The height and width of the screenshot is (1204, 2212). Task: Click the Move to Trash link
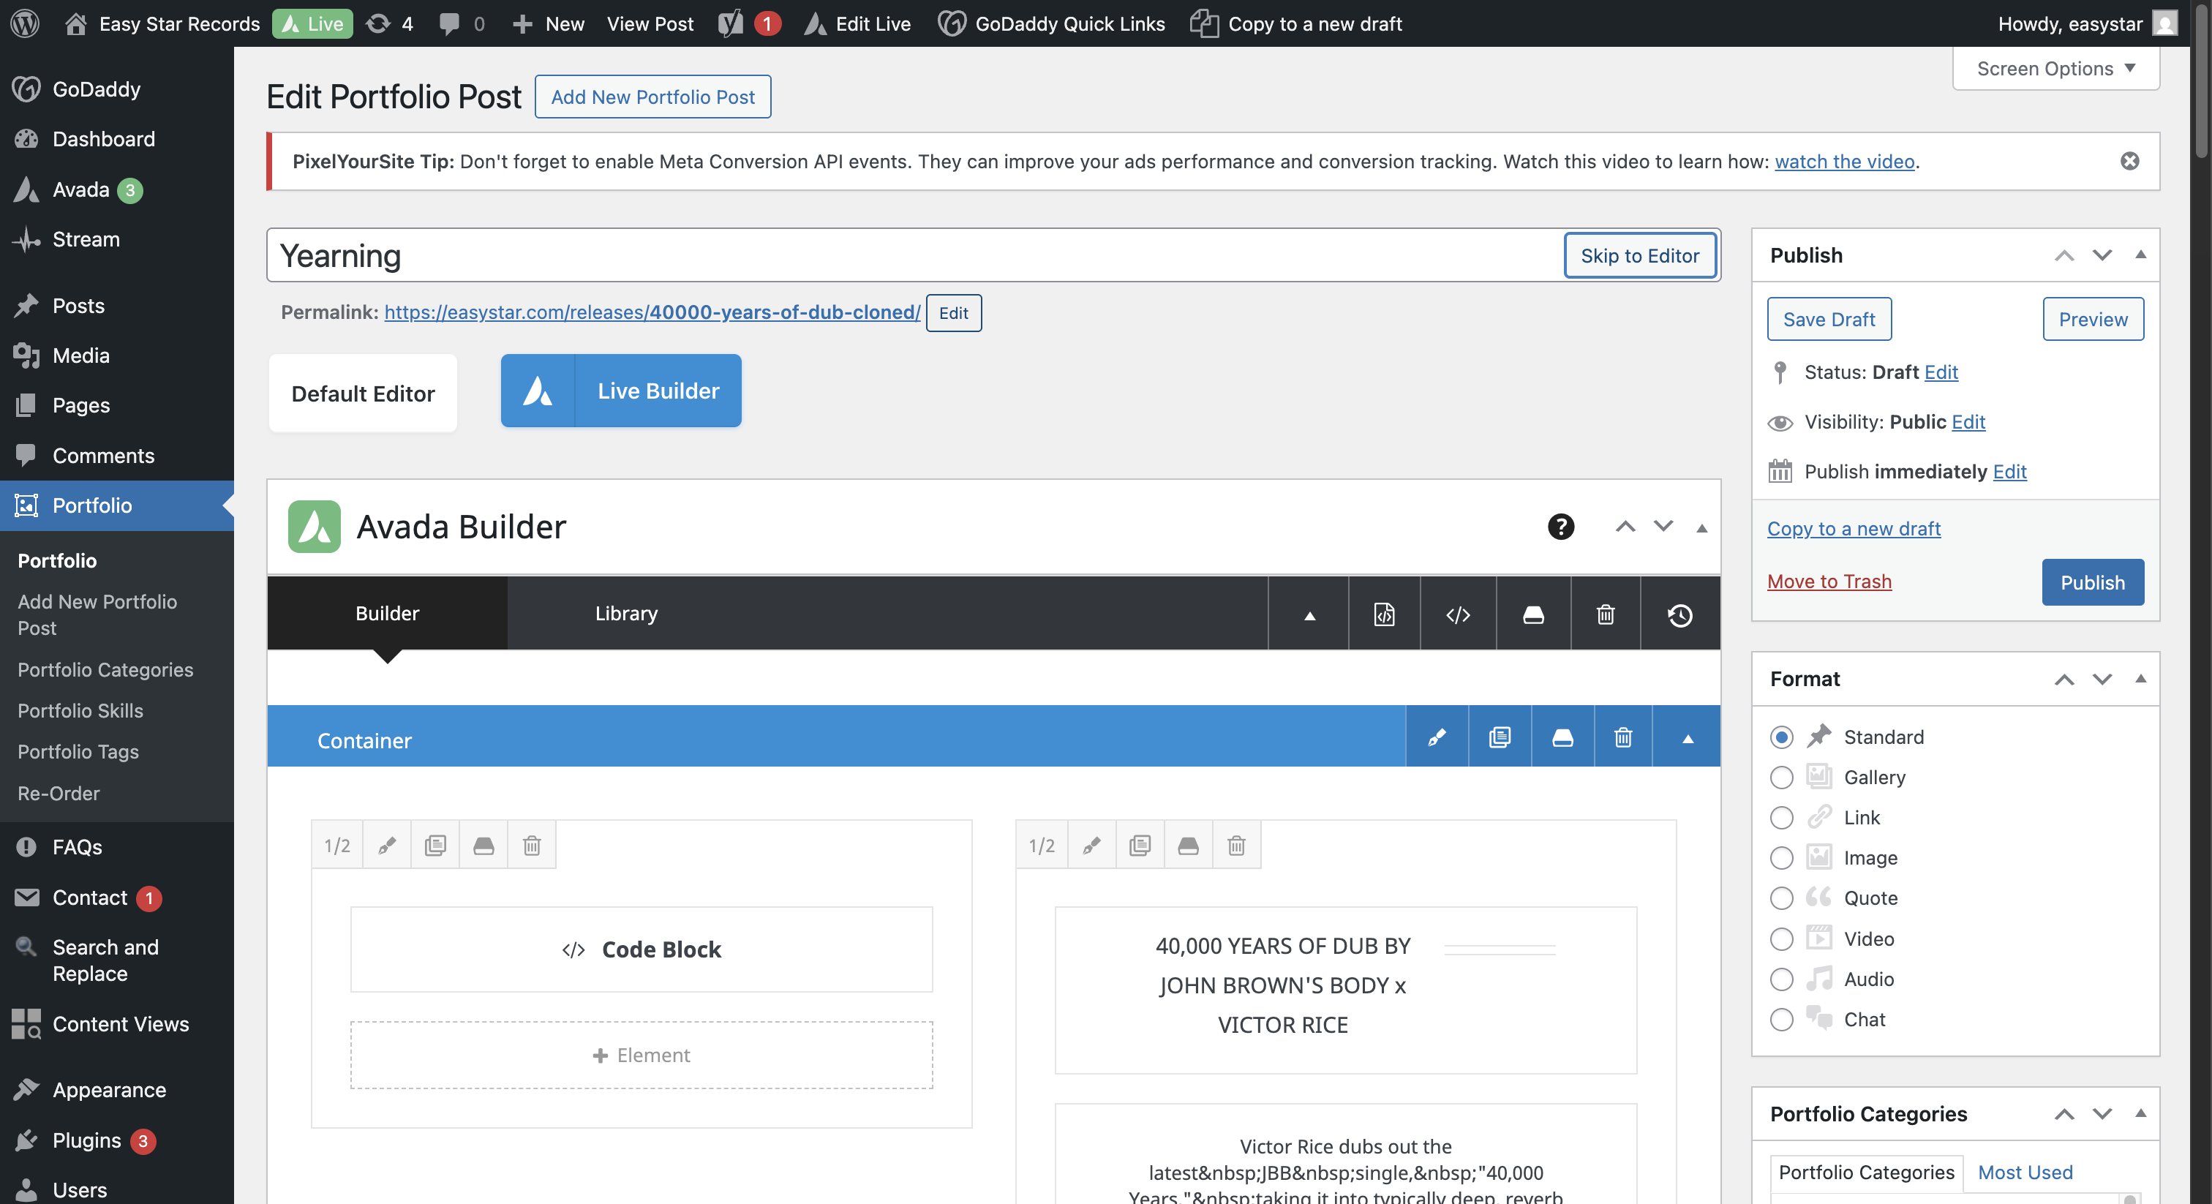tap(1829, 582)
